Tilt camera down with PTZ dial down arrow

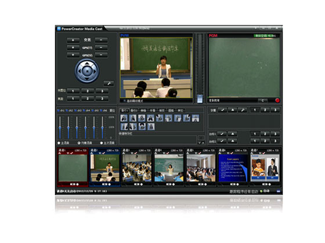click(87, 79)
